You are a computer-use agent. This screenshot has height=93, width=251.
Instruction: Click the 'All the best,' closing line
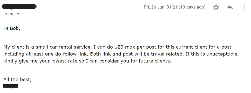[x=17, y=80]
